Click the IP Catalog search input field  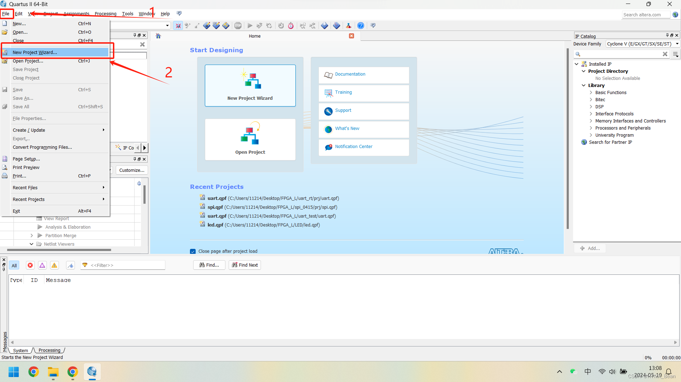(621, 54)
